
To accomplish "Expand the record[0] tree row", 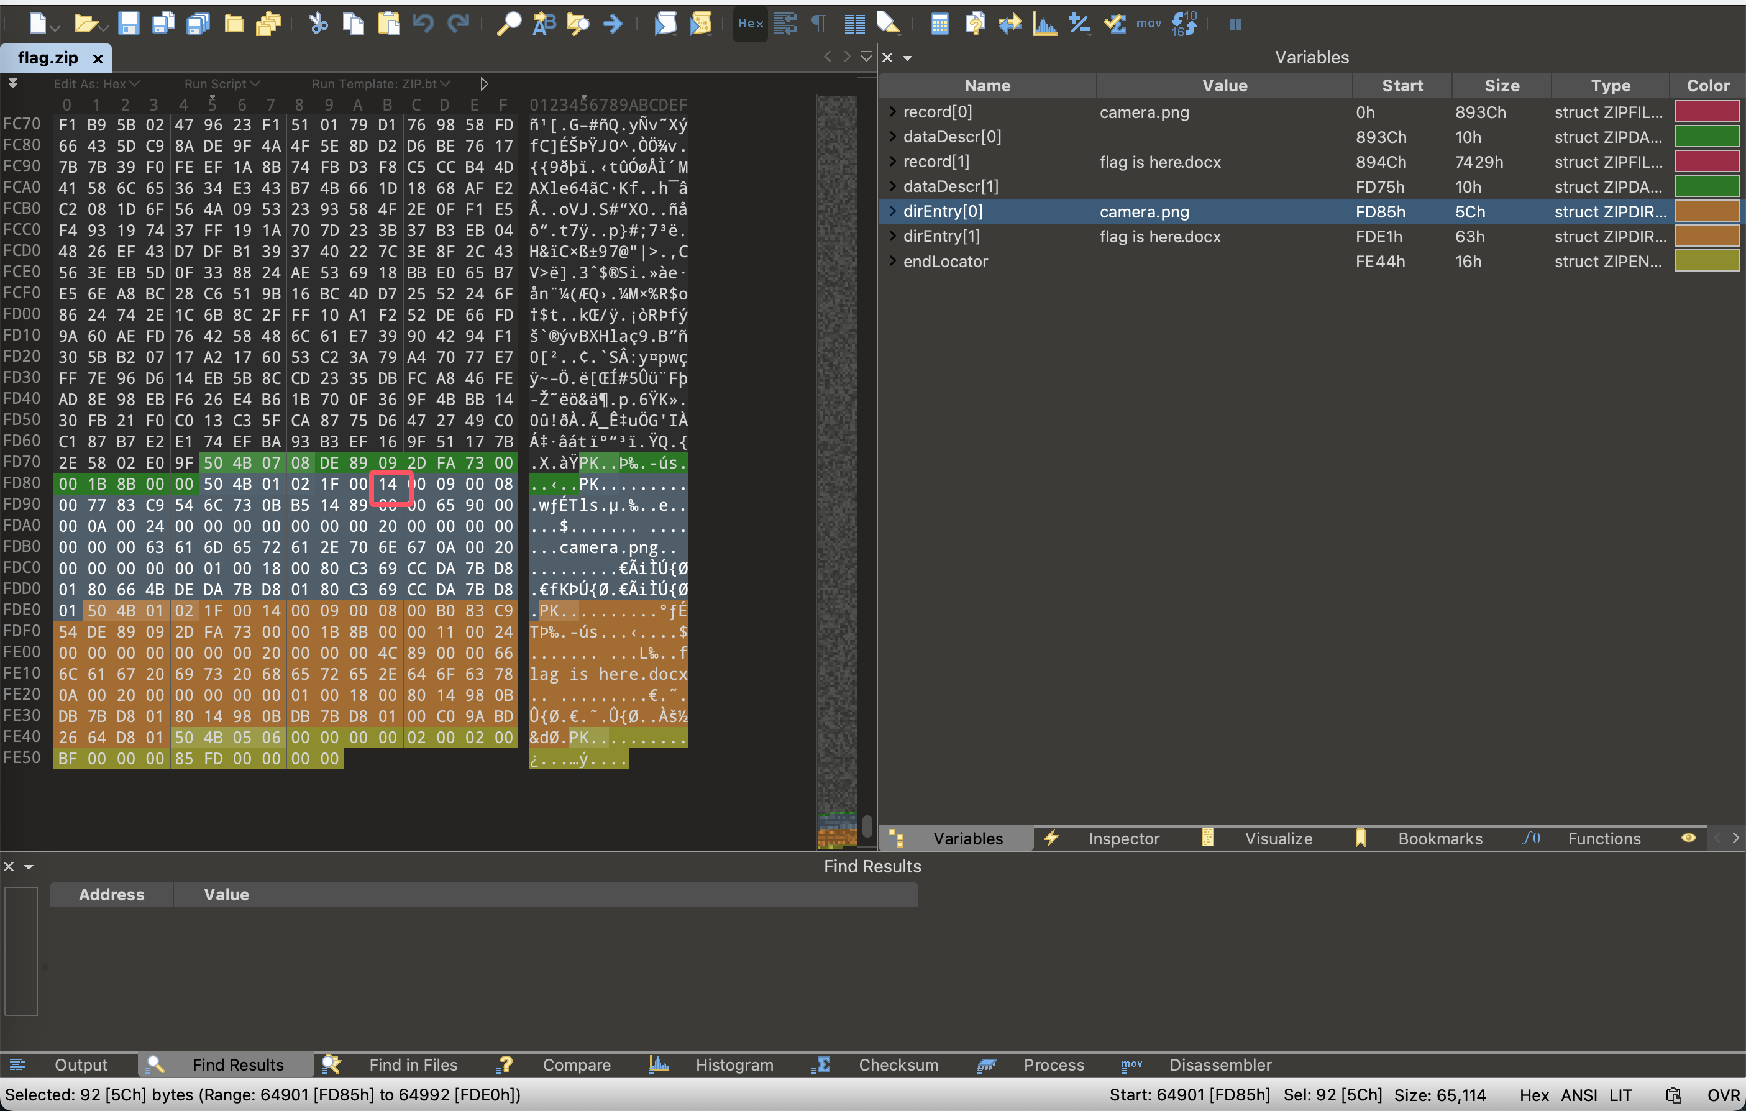I will 893,112.
